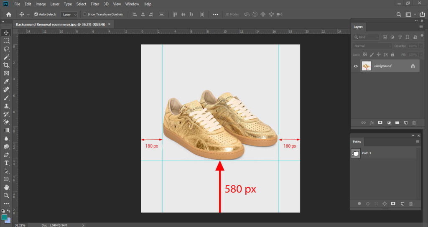Image resolution: width=428 pixels, height=227 pixels.
Task: Load path as a selection icon
Action: coord(376,204)
